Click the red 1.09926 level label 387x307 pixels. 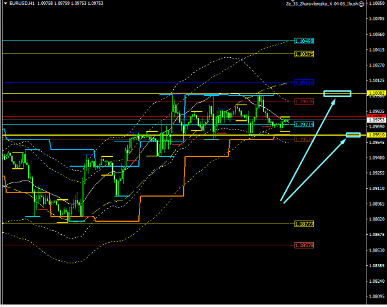(x=303, y=100)
